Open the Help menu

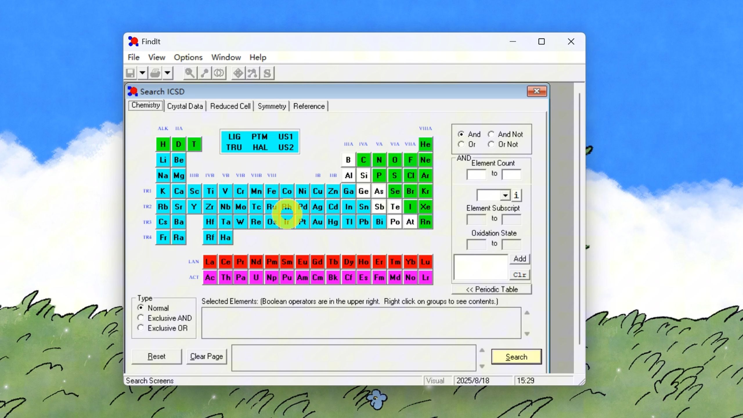(258, 57)
